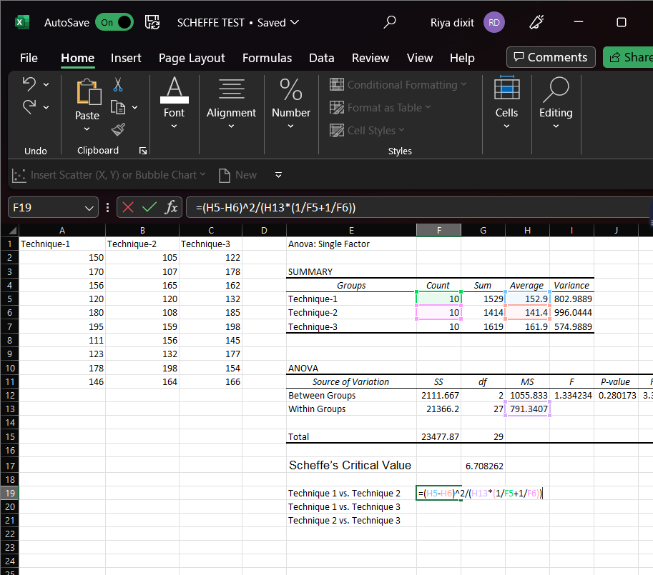Open the Clipboard pane launcher
Viewport: 653px width, 575px height.
142,151
